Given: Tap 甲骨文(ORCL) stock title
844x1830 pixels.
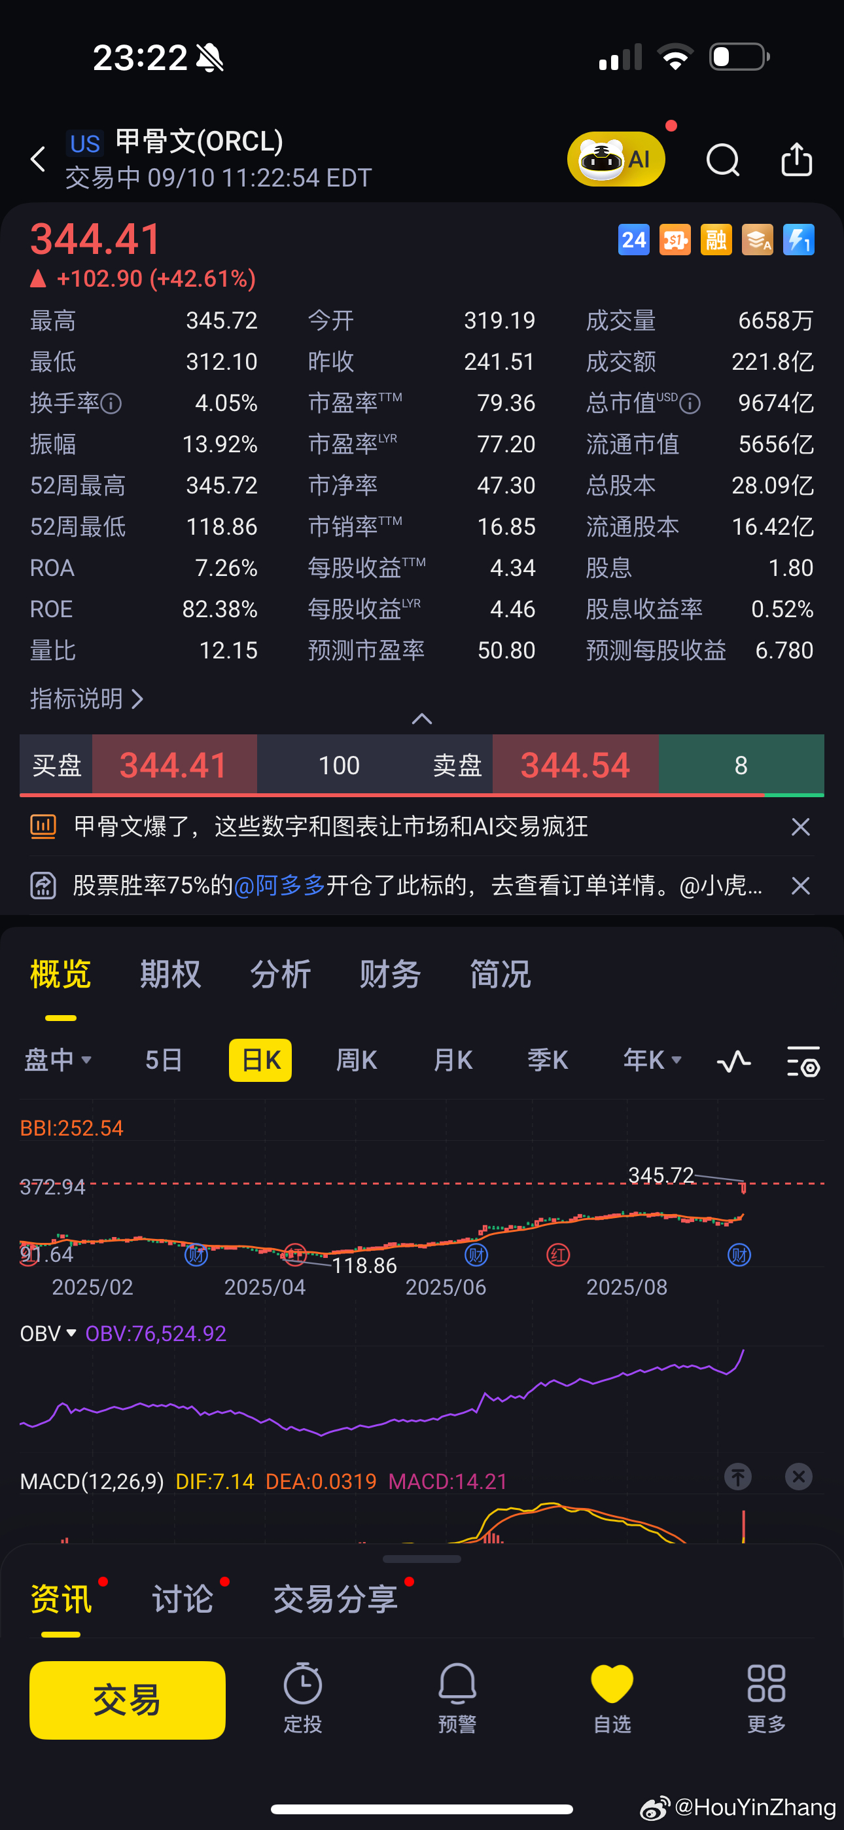Looking at the screenshot, I should click(199, 141).
